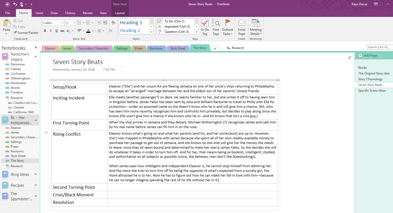
Task: Select the To Do (Ctrl+1) tag checkbox
Action: (160, 21)
